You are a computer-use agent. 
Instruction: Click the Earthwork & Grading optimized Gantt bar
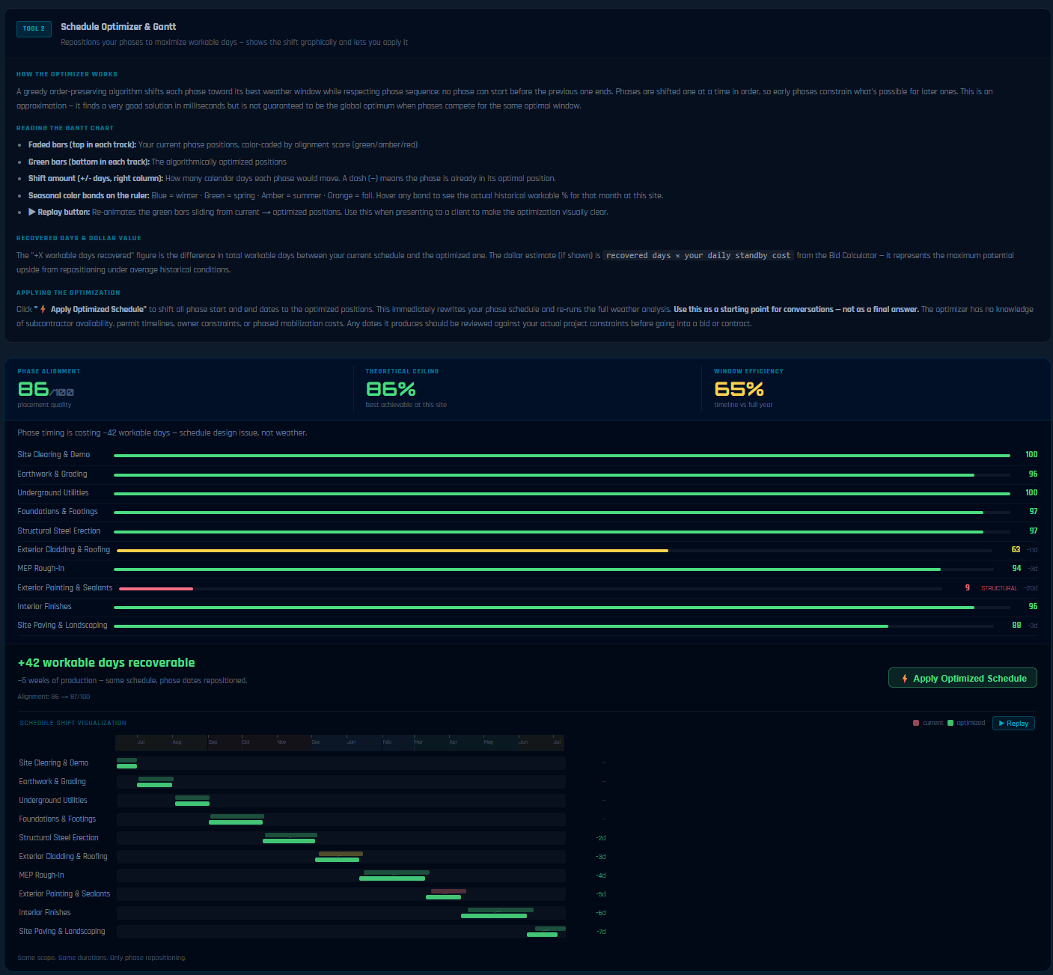[x=155, y=785]
